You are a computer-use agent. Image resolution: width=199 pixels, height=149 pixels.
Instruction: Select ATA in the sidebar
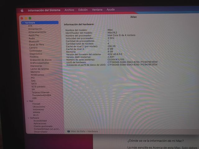click(30, 26)
